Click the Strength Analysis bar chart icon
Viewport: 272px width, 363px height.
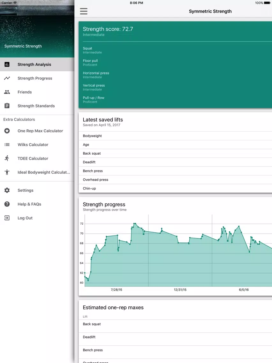[x=7, y=64]
